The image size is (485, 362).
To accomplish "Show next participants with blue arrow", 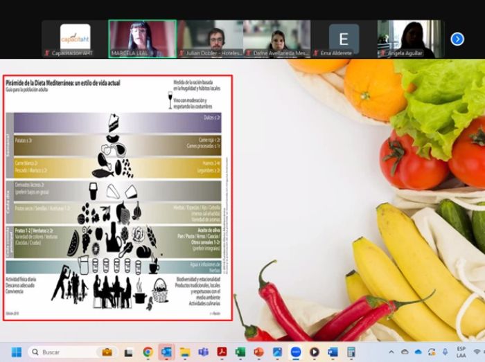I will tap(457, 39).
